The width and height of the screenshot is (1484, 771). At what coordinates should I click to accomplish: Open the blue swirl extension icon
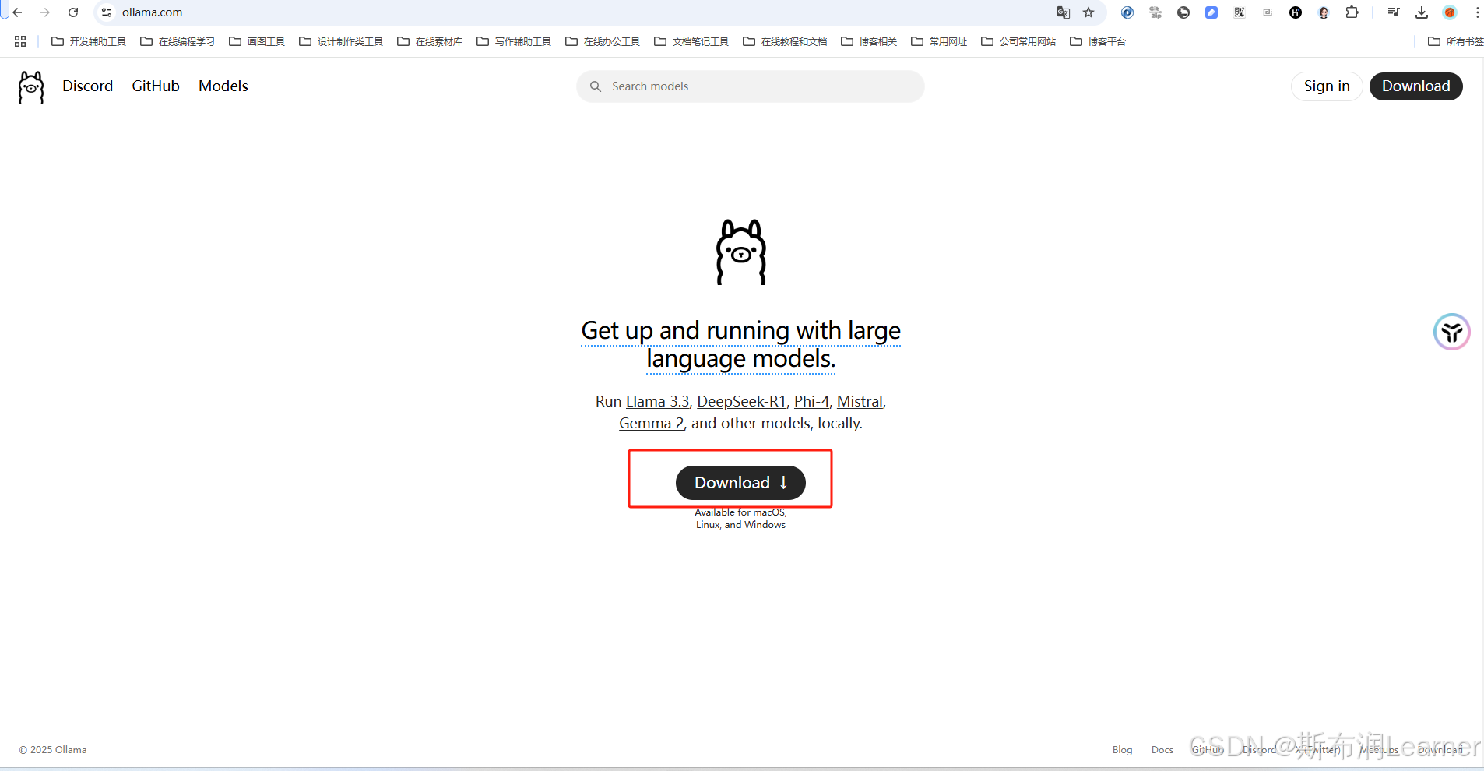coord(1127,12)
